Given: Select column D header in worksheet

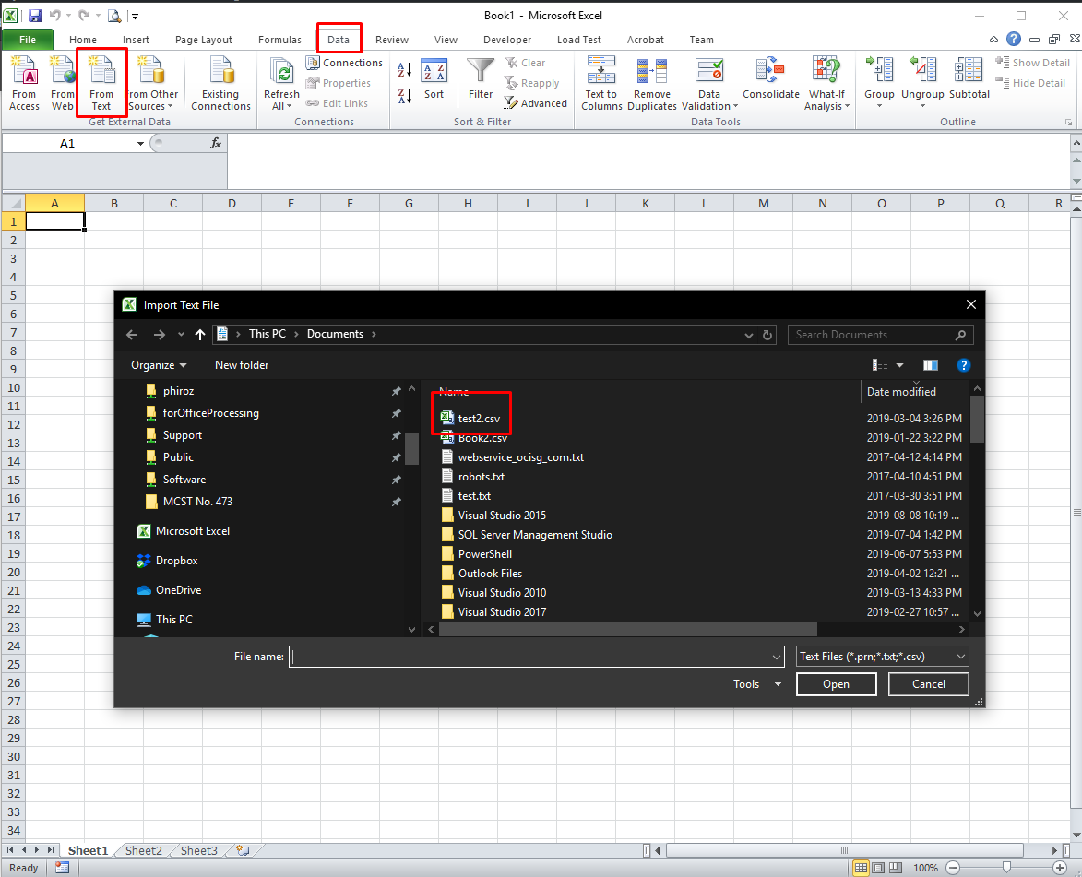Looking at the screenshot, I should coord(232,203).
